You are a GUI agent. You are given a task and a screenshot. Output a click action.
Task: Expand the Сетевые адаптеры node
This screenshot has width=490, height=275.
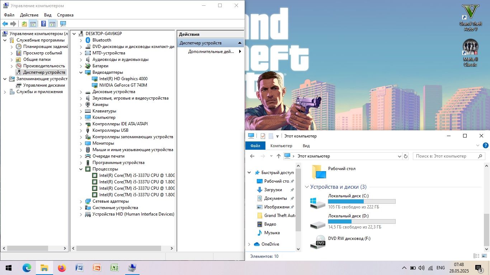click(x=81, y=201)
